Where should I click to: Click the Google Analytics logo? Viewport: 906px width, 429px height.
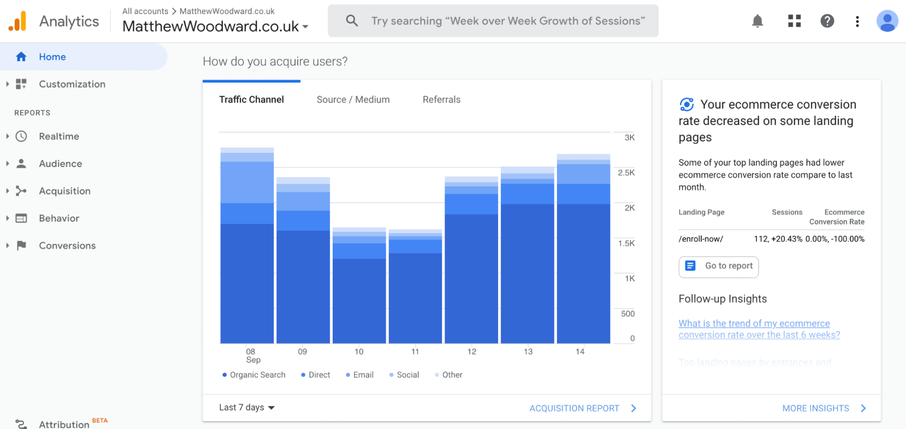click(18, 21)
